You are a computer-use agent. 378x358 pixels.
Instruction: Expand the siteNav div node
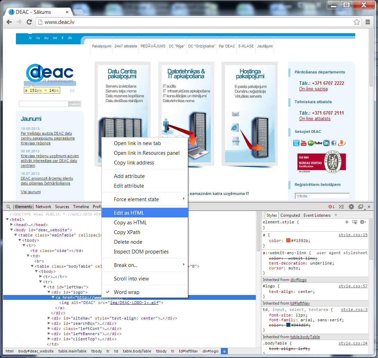(x=49, y=318)
